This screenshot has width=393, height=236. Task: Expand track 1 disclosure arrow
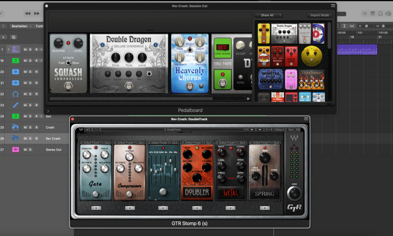8,50
